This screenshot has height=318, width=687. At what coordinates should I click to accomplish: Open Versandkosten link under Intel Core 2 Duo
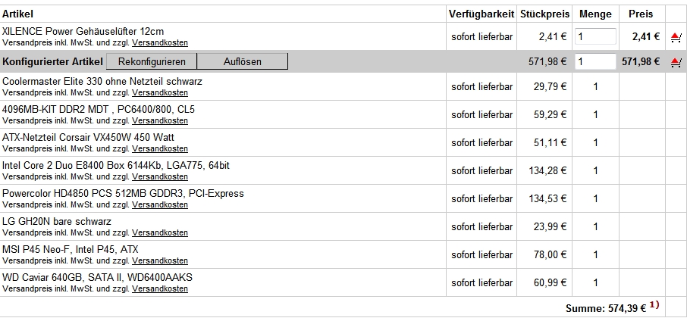[160, 176]
